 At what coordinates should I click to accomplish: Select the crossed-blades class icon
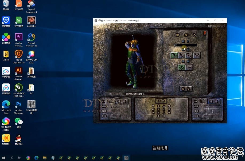(197, 55)
